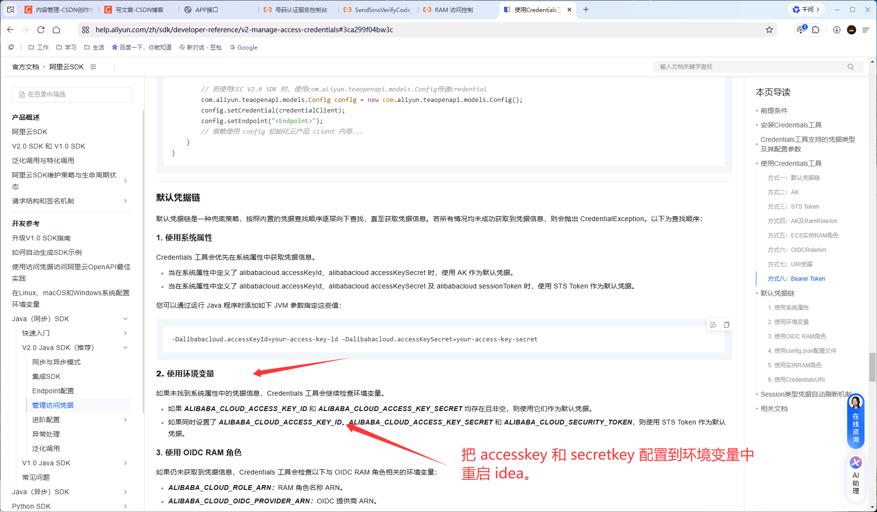Open the downloads icon in the toolbar
The height and width of the screenshot is (512, 877).
coord(837,30)
